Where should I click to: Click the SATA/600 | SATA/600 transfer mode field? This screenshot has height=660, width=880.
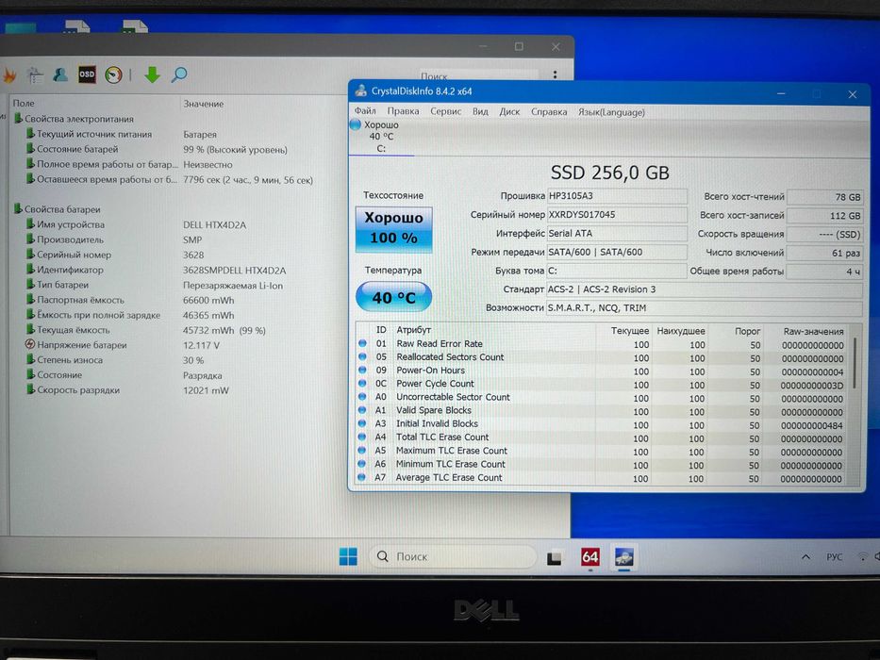[617, 252]
